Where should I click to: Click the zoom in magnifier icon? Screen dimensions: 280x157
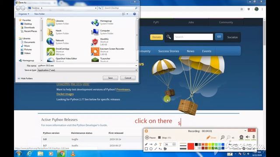(223, 137)
